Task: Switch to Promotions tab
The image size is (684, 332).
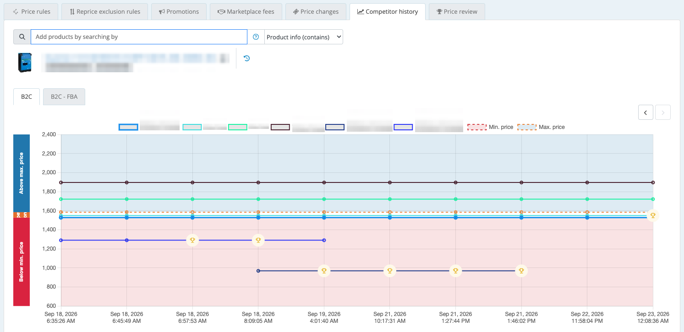Action: (179, 12)
